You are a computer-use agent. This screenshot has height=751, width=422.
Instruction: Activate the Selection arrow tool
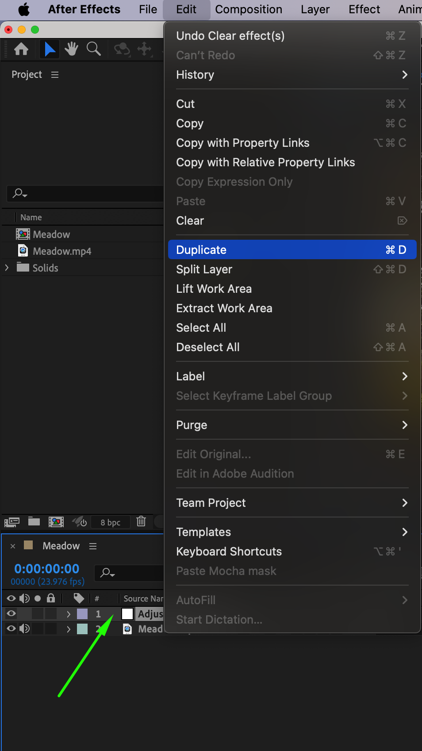tap(50, 49)
